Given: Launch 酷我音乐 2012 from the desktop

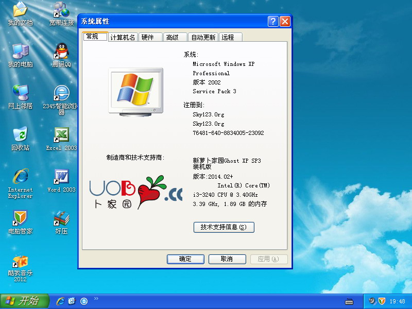Looking at the screenshot, I should pyautogui.click(x=20, y=262).
